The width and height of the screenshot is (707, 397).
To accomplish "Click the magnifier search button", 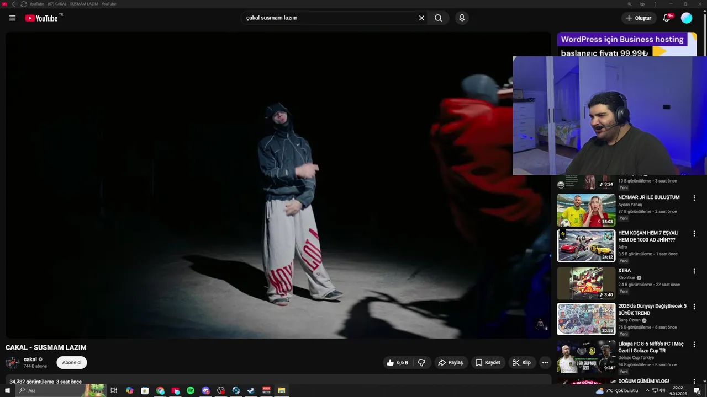I will 438,18.
